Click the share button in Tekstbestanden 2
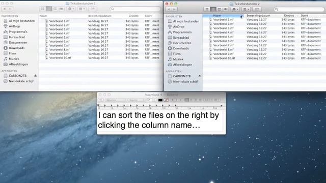This screenshot has width=326, height=183. pyautogui.click(x=257, y=9)
